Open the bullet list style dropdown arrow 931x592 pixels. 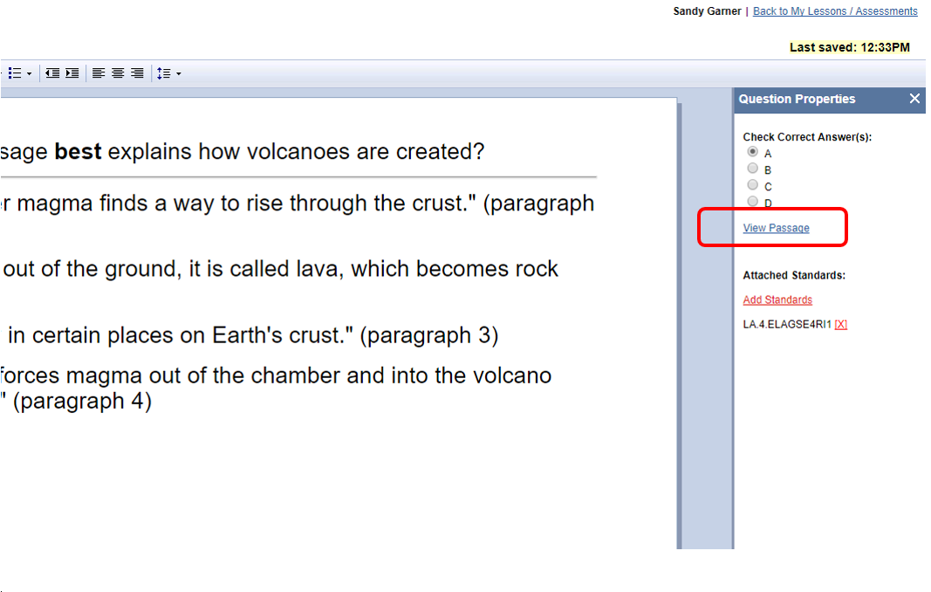point(29,74)
